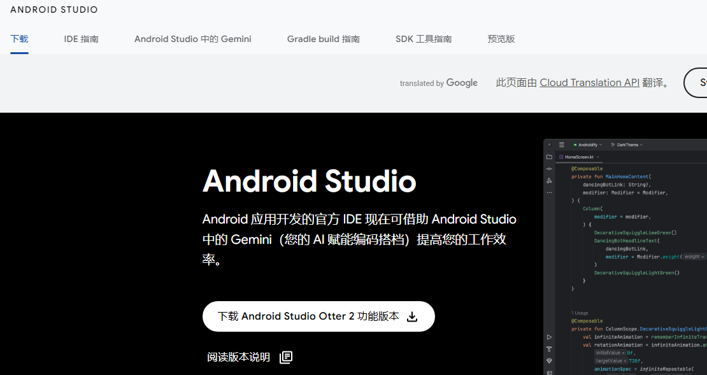Click hamburger menu icon in IDE screenshot
This screenshot has height=375, width=707.
(561, 145)
